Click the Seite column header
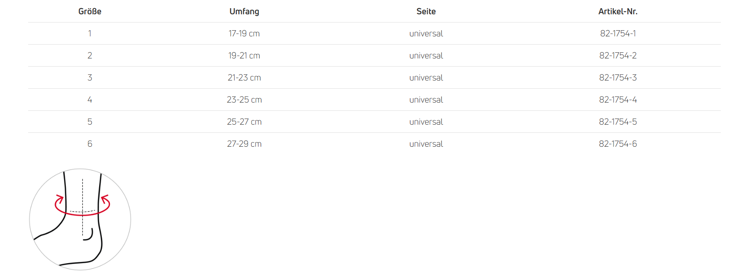This screenshot has height=280, width=739. [x=426, y=12]
